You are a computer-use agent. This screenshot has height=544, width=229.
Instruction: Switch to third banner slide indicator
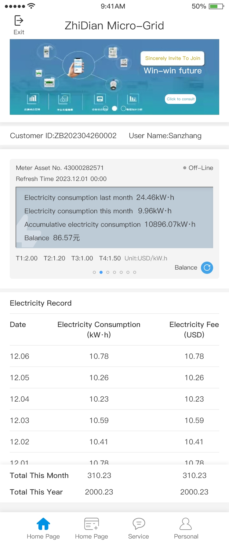pyautogui.click(x=123, y=108)
